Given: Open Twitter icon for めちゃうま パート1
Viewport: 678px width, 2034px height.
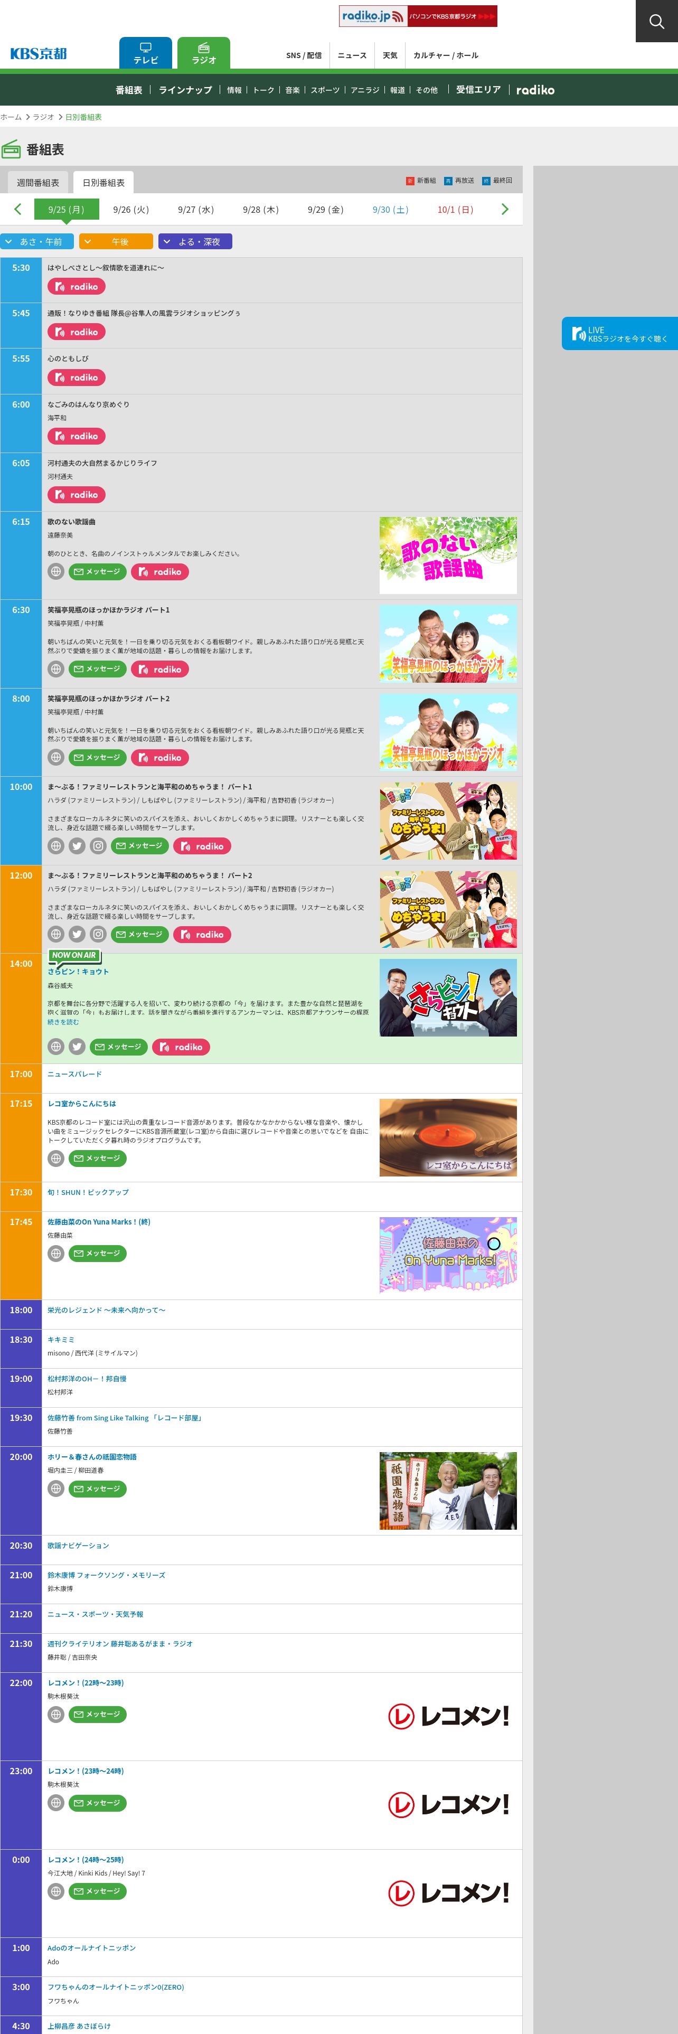Looking at the screenshot, I should click(x=77, y=846).
